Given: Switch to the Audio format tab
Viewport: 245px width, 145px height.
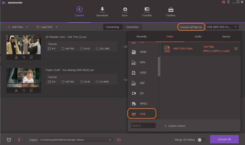Looking at the screenshot, I should (x=198, y=36).
